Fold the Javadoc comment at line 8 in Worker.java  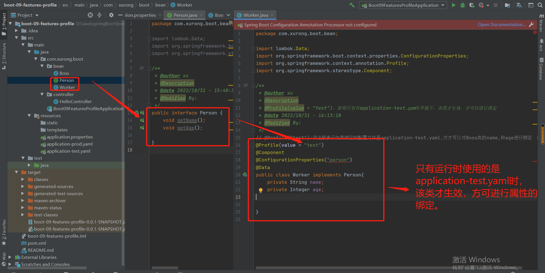[253, 86]
